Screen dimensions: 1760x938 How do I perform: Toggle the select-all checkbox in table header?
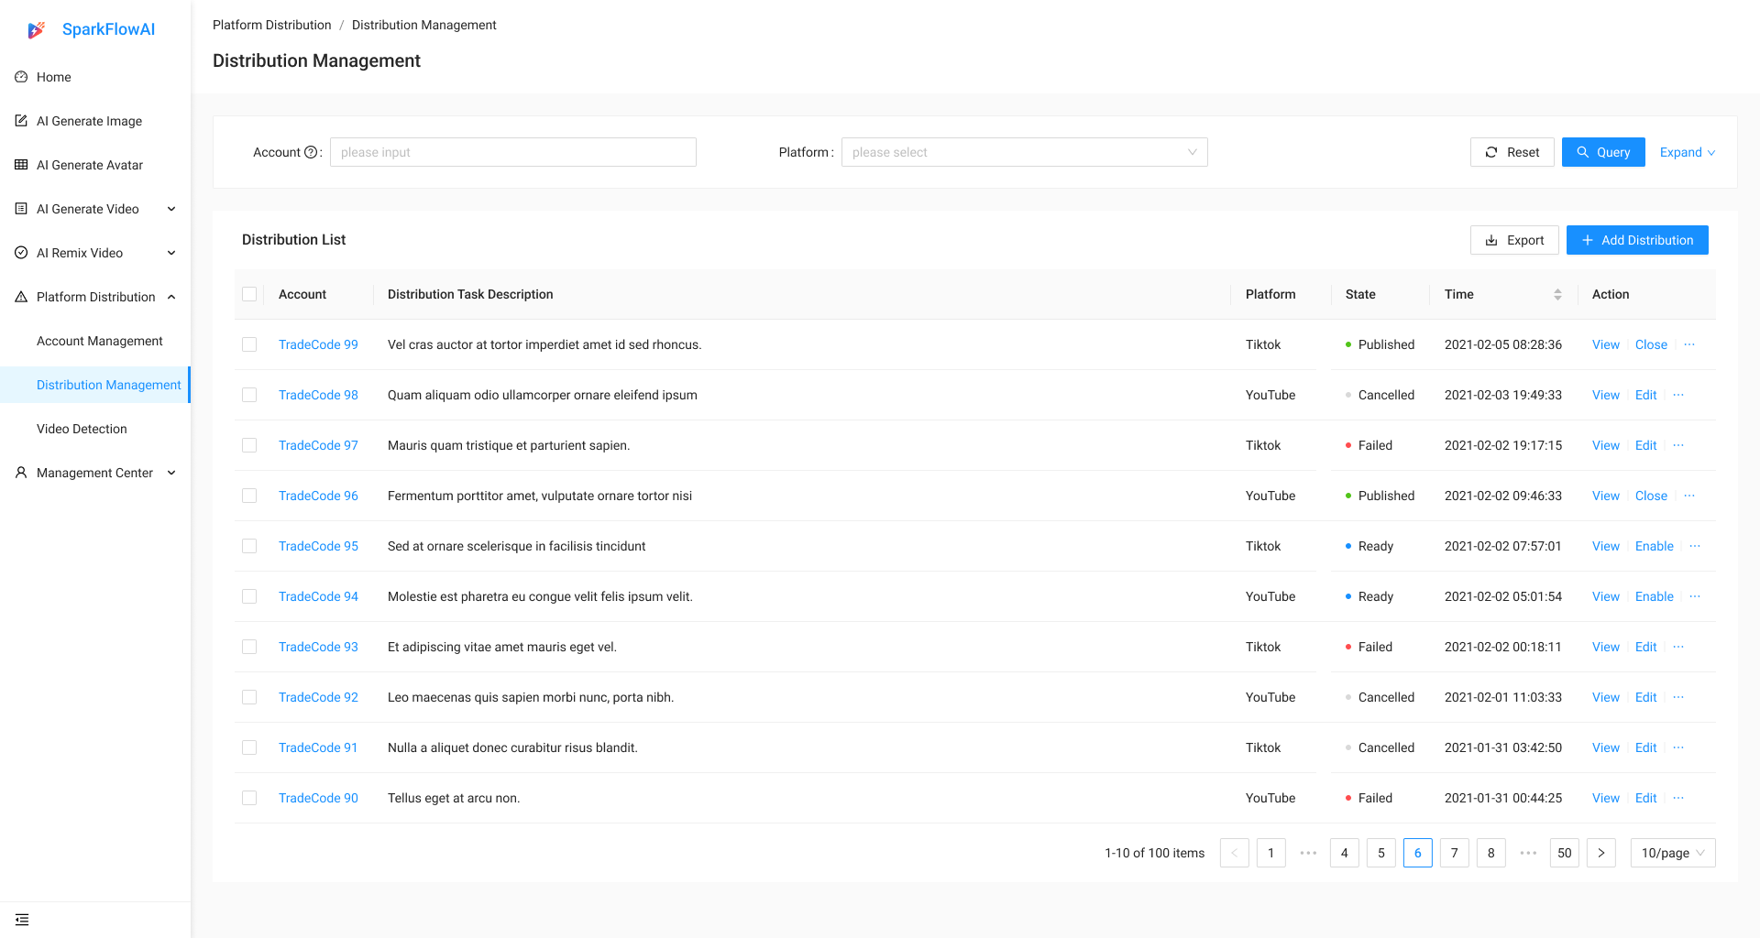pos(249,294)
